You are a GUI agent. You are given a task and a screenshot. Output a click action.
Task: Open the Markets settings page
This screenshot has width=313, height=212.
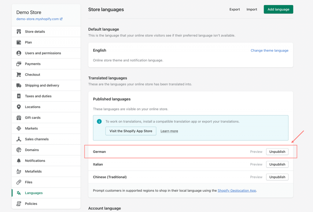tap(31, 128)
